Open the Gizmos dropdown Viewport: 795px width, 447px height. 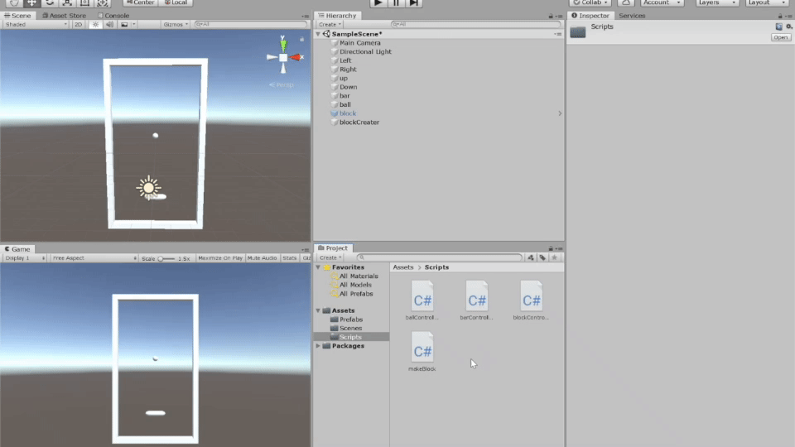[x=176, y=25]
